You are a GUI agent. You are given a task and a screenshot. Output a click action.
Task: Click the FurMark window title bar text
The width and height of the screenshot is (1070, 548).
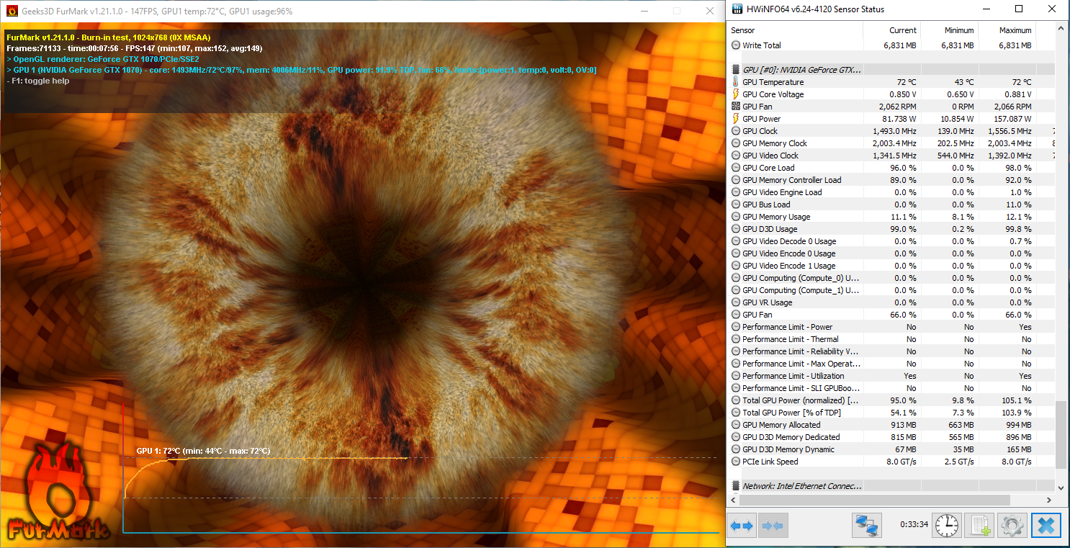157,12
